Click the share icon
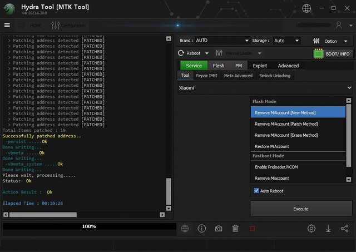The width and height of the screenshot is (356, 252). pos(344,229)
